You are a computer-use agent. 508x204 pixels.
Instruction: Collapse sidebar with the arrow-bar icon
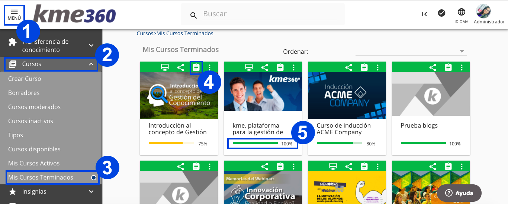424,14
